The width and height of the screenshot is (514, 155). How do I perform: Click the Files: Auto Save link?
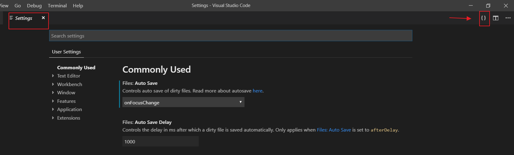point(334,130)
